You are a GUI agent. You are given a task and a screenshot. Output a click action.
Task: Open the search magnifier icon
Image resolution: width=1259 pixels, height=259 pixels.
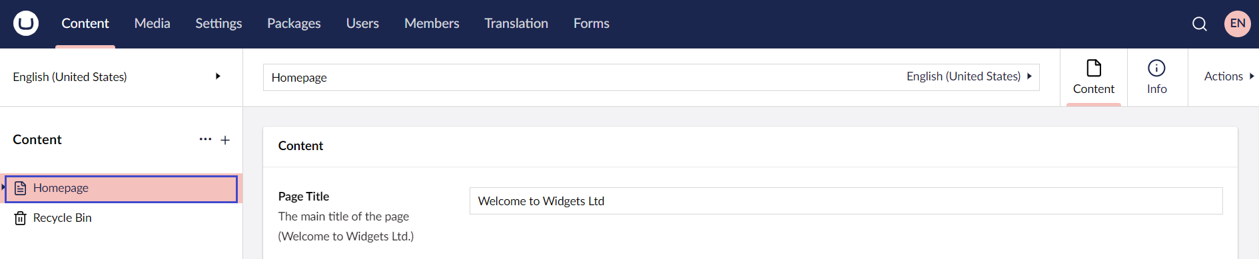tap(1200, 24)
